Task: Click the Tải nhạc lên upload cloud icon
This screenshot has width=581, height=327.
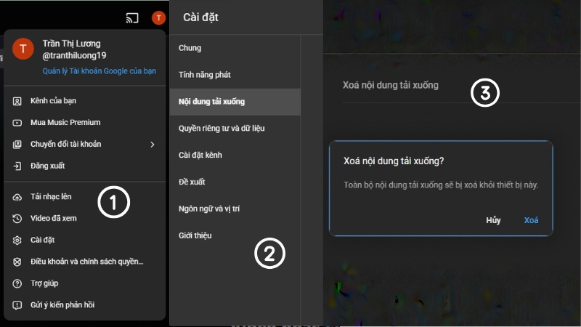Action: click(17, 197)
